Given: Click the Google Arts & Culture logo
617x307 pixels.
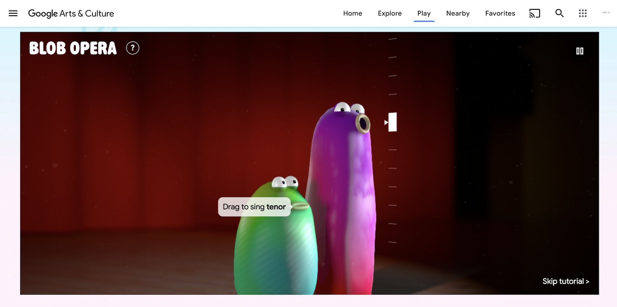Looking at the screenshot, I should click(x=71, y=14).
